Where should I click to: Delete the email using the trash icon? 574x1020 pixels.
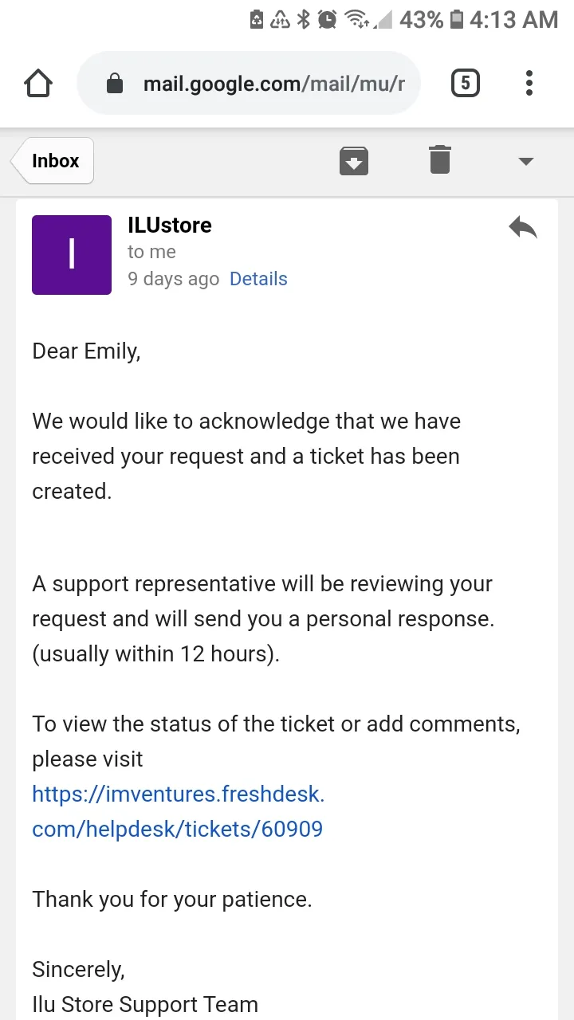tap(440, 159)
